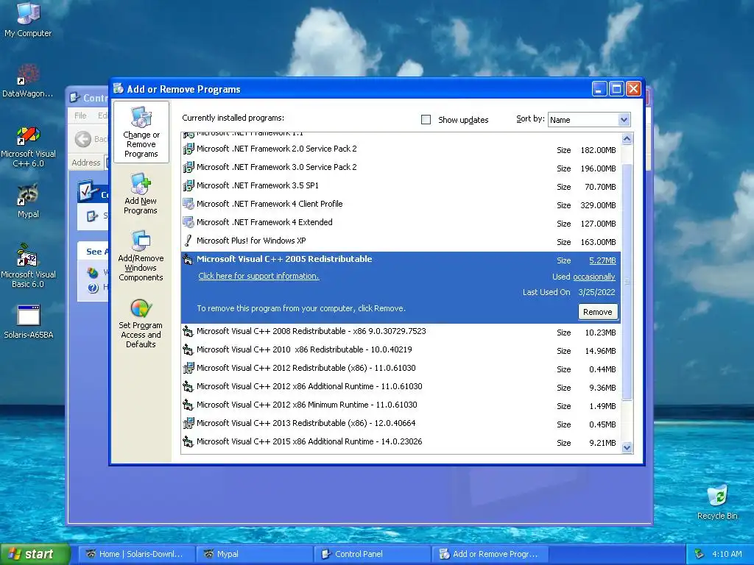Click the .NET Framework 4 Client Profile icon

point(188,204)
